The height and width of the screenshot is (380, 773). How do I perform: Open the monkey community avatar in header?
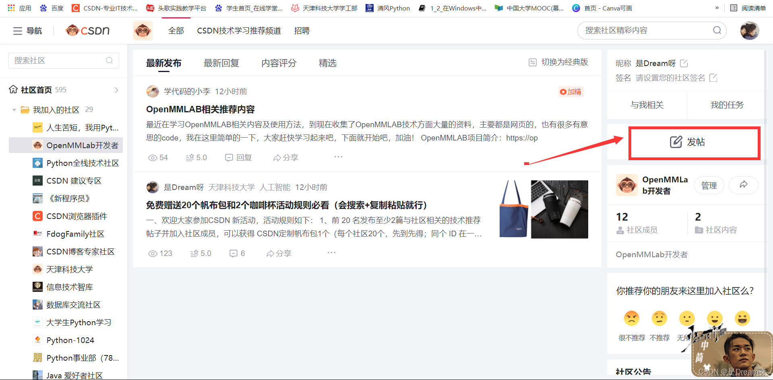(143, 31)
